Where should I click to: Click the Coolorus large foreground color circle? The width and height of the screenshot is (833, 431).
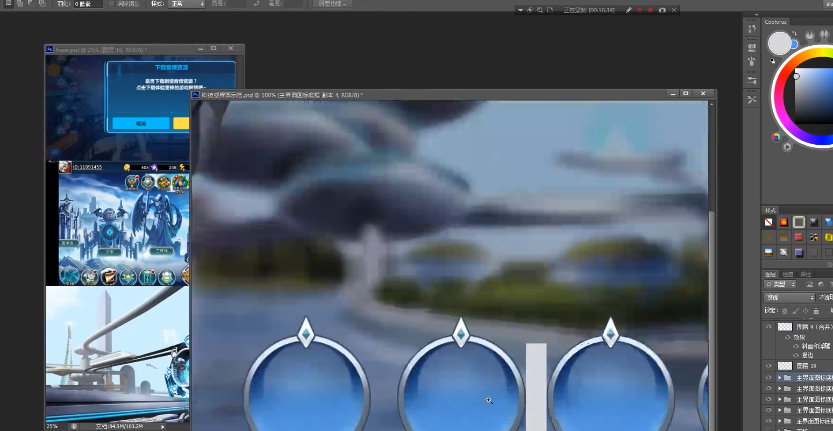point(779,44)
